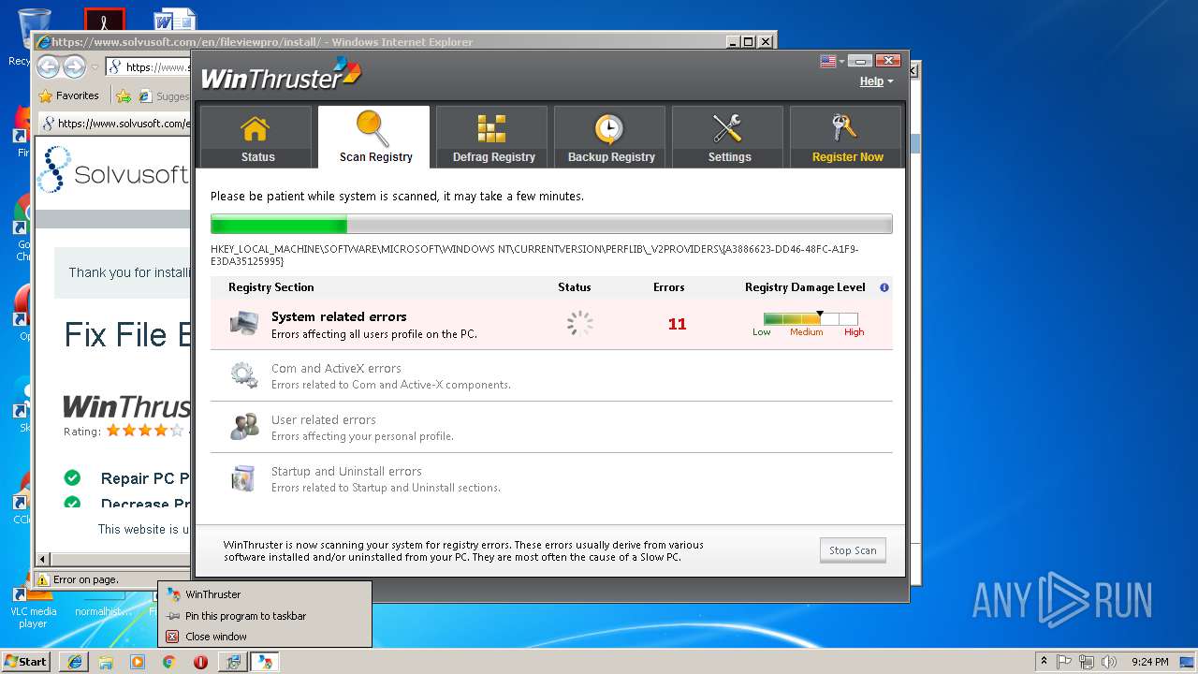The image size is (1198, 674).
Task: Show hidden system tray icons
Action: 1043,662
